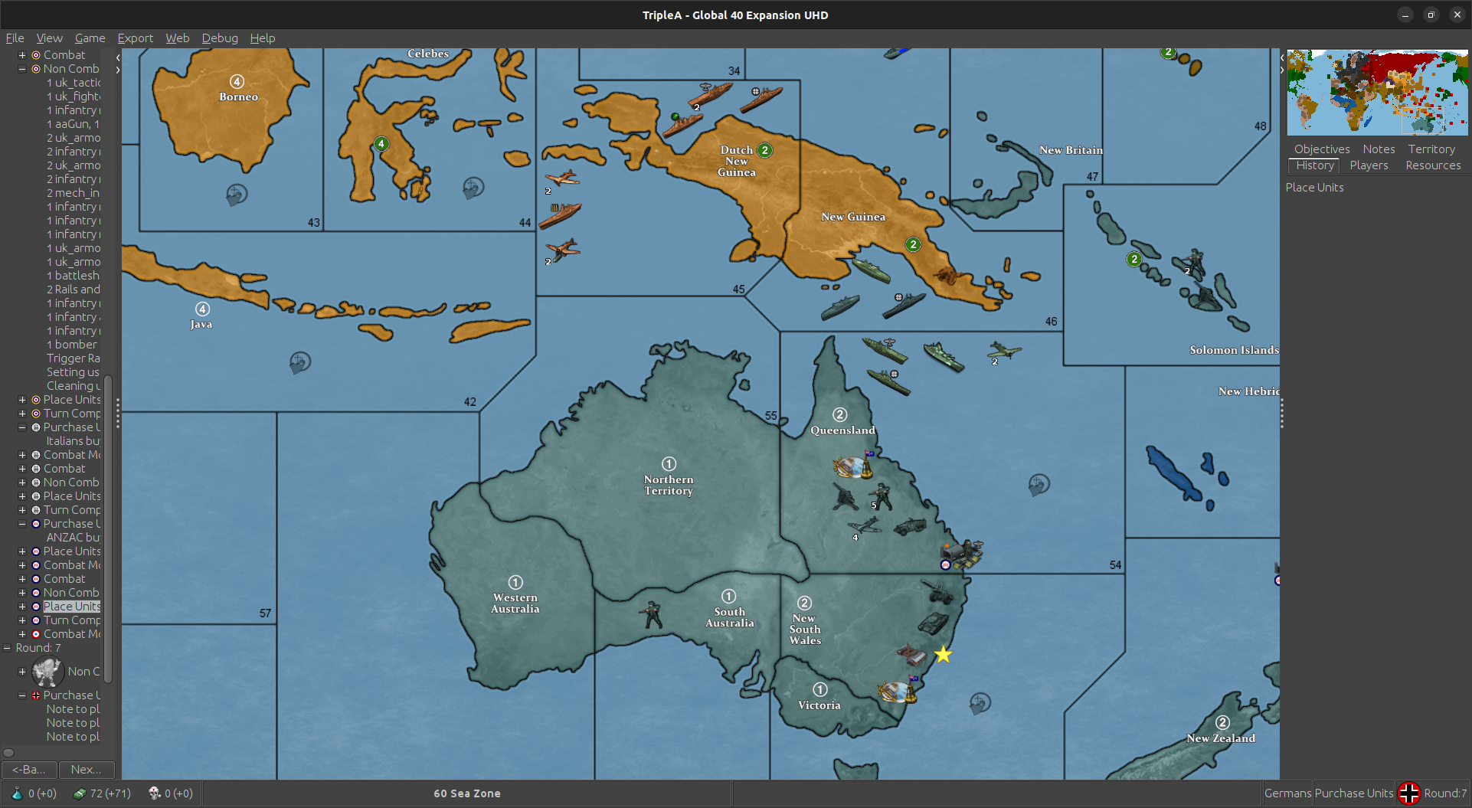Click the skull icon in status bar
The height and width of the screenshot is (808, 1472).
click(x=154, y=793)
